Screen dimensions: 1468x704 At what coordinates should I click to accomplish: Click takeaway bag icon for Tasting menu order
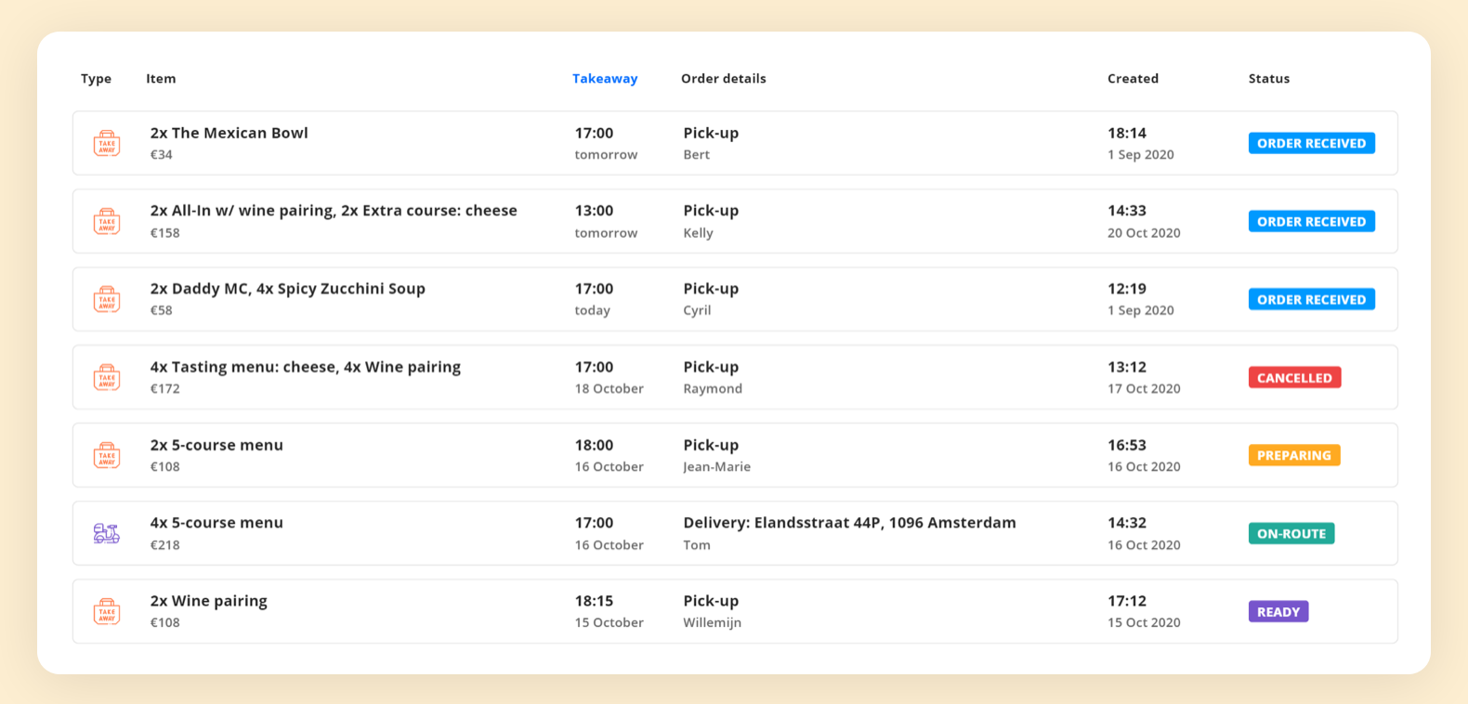[107, 377]
